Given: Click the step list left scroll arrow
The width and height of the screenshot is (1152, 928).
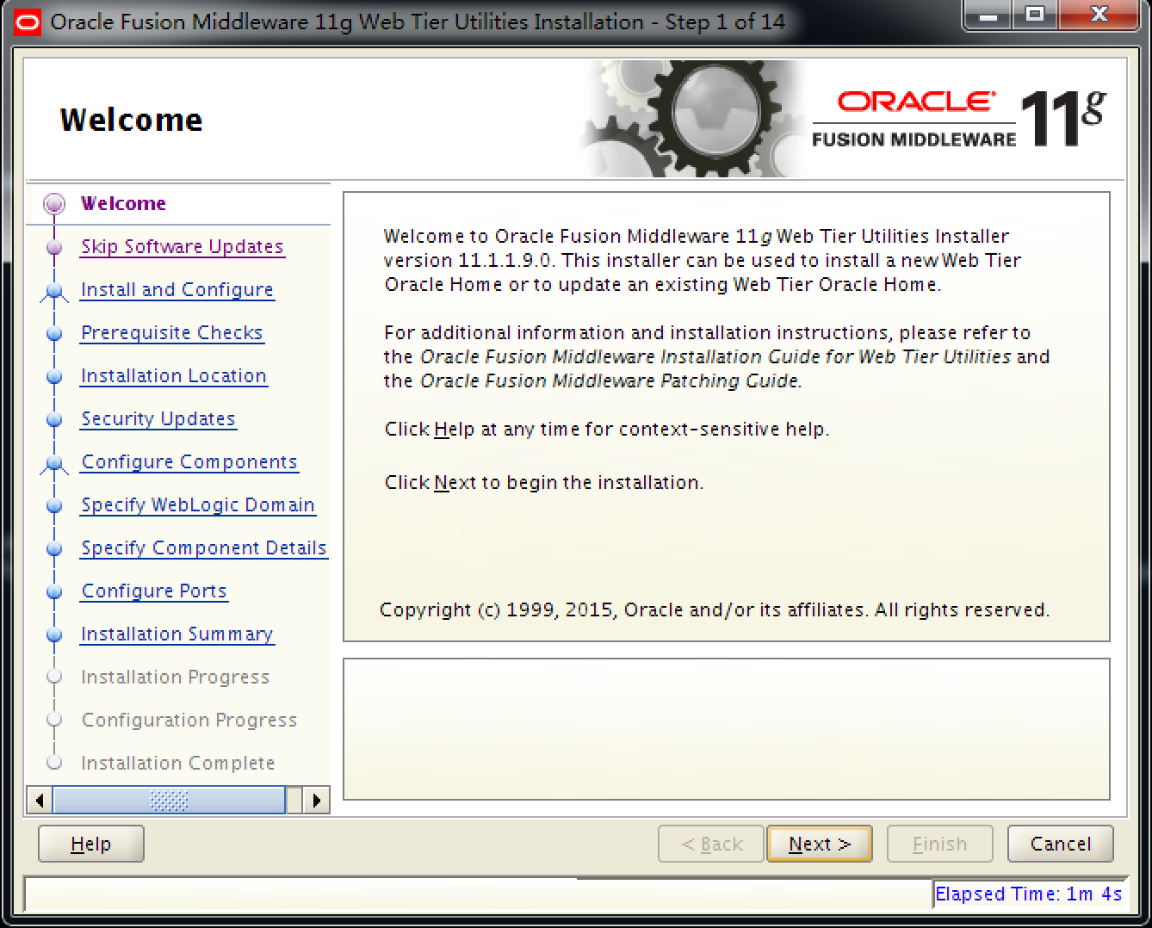Looking at the screenshot, I should (40, 801).
